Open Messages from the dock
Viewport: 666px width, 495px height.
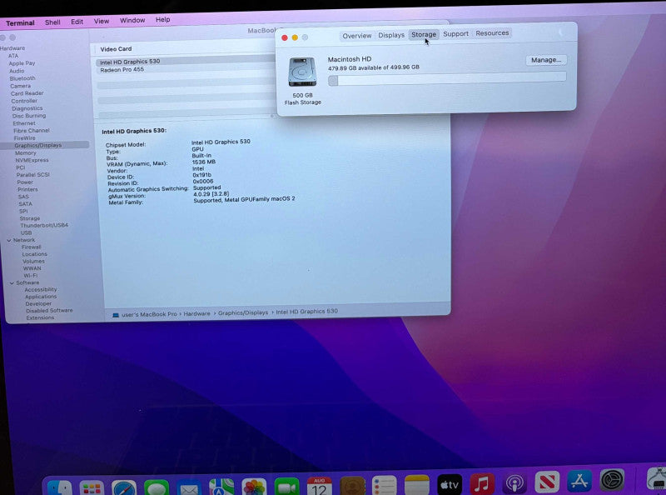point(157,487)
